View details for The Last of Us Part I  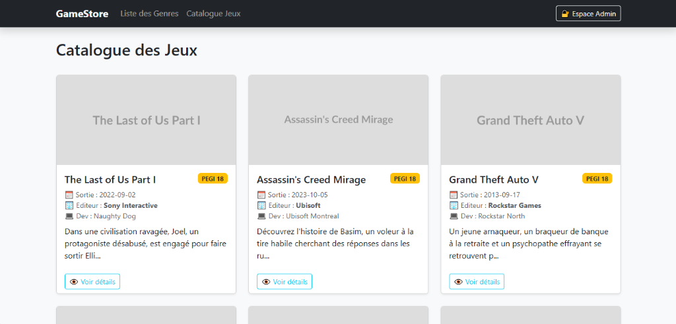[92, 282]
